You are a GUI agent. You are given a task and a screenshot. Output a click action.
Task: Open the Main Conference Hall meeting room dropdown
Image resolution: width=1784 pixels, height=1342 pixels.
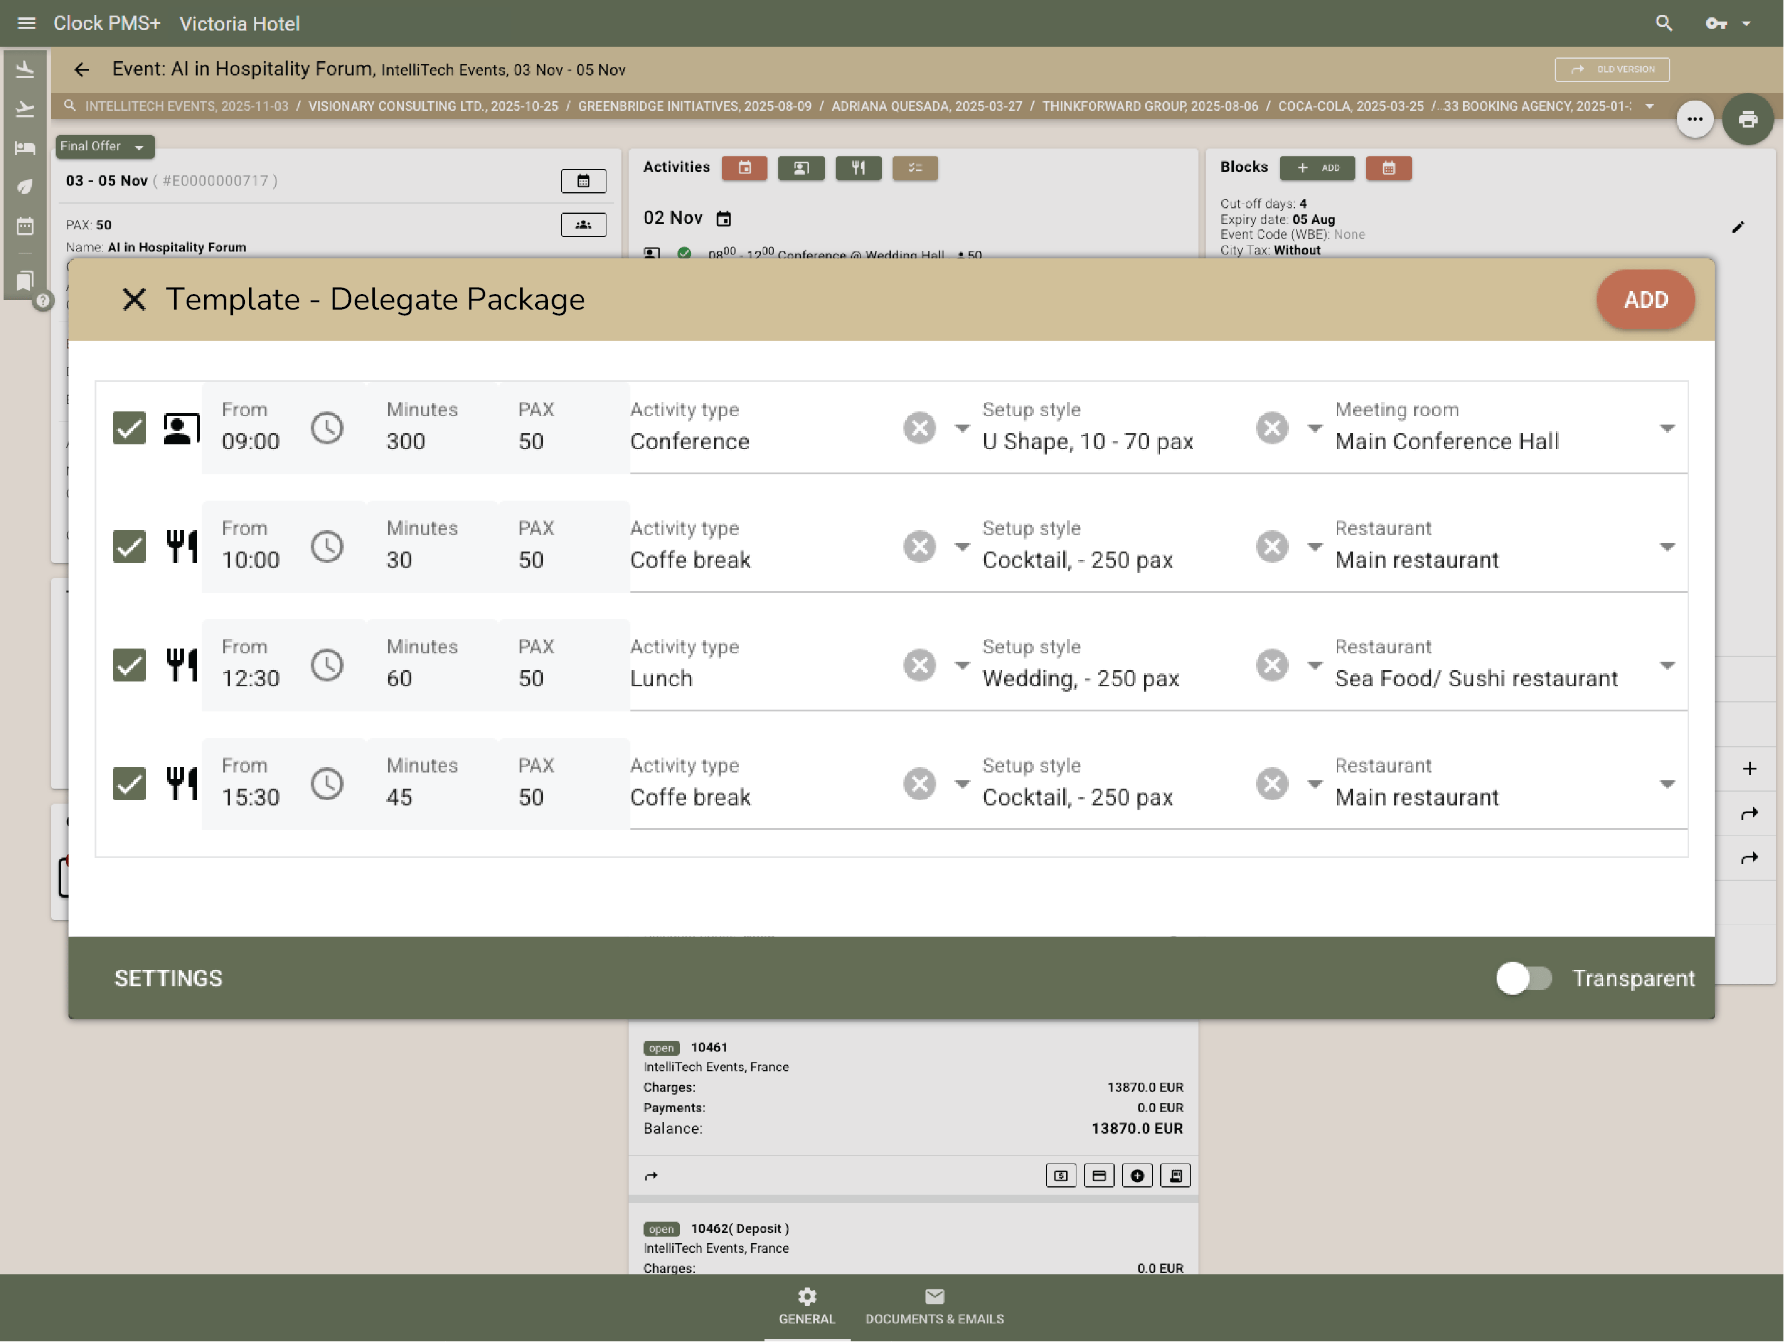pyautogui.click(x=1667, y=429)
